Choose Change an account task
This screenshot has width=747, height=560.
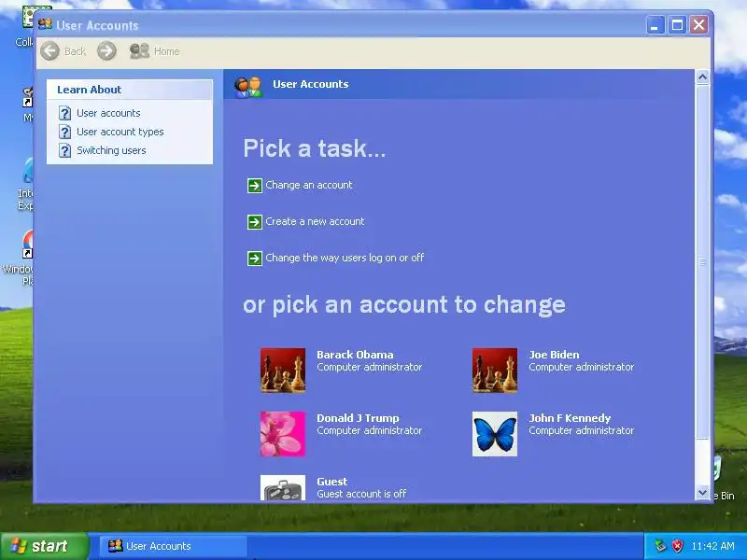pyautogui.click(x=309, y=185)
